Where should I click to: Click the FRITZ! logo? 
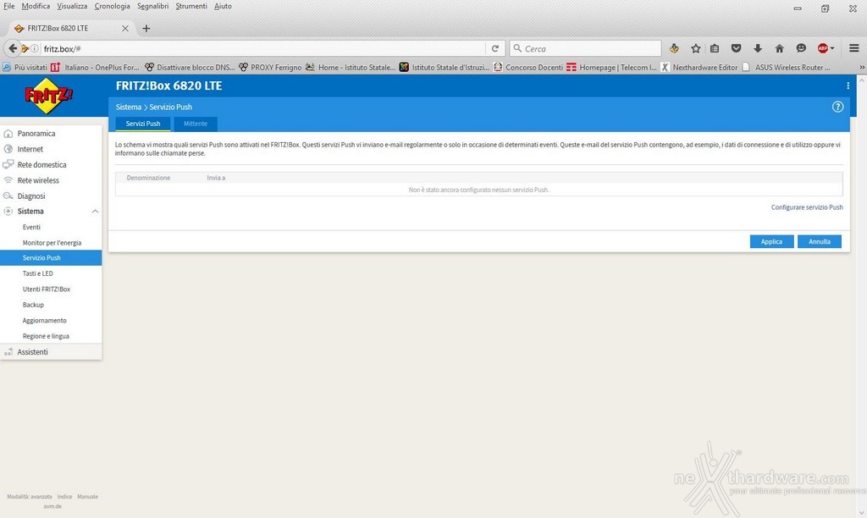pos(48,96)
